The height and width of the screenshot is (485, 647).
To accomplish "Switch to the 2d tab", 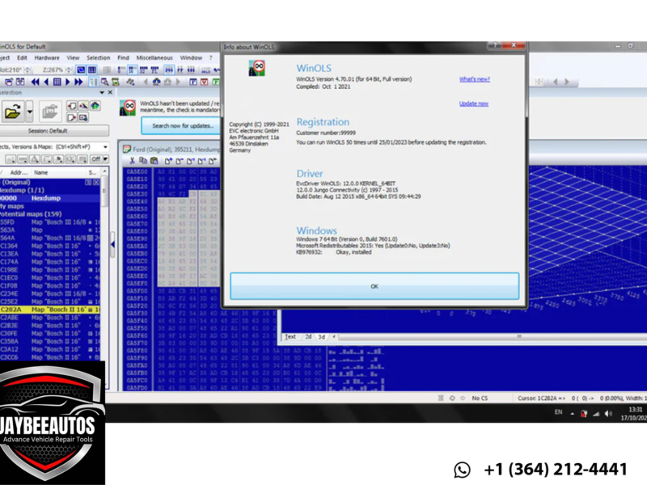I will [x=308, y=336].
